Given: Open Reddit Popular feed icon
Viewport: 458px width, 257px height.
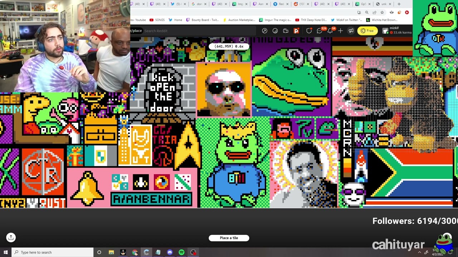Looking at the screenshot, I should [264, 31].
